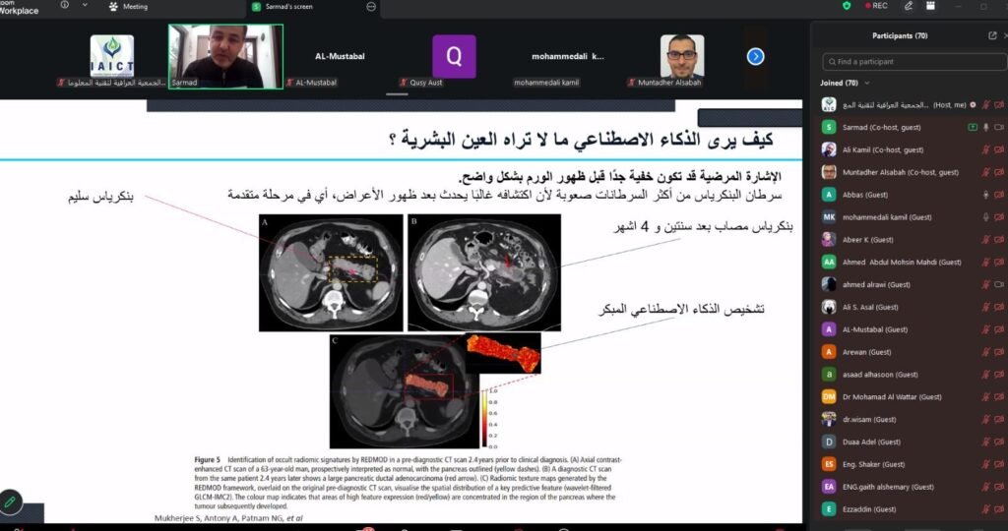Toggle Sarmad's camera icon in participants list

coord(999,127)
